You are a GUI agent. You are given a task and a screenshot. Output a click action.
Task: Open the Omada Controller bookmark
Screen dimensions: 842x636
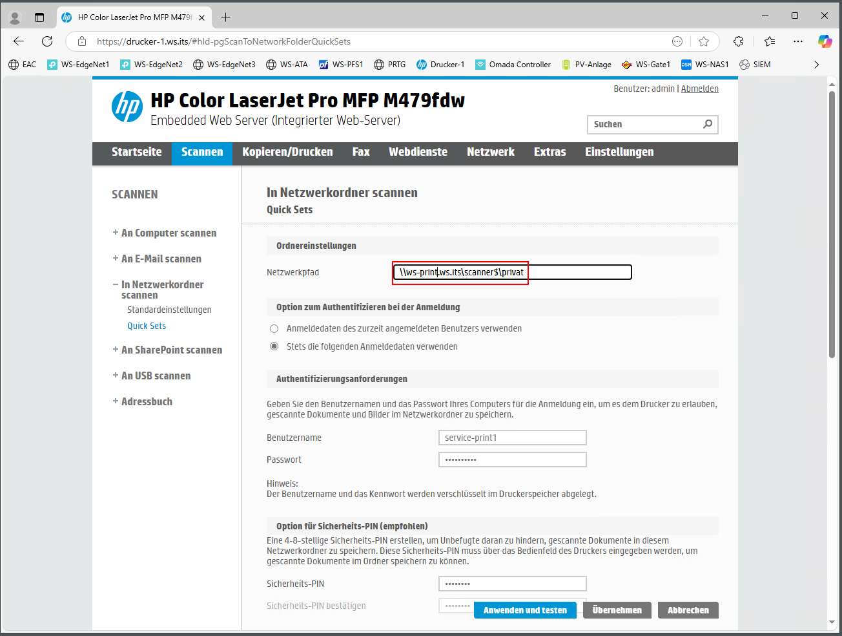(x=513, y=65)
